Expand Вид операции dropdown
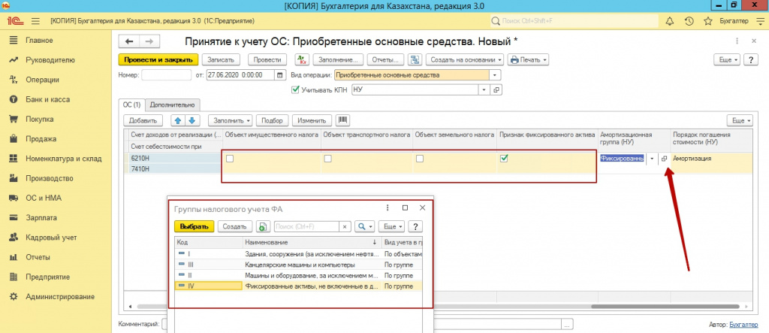The height and width of the screenshot is (333, 769). click(x=496, y=75)
